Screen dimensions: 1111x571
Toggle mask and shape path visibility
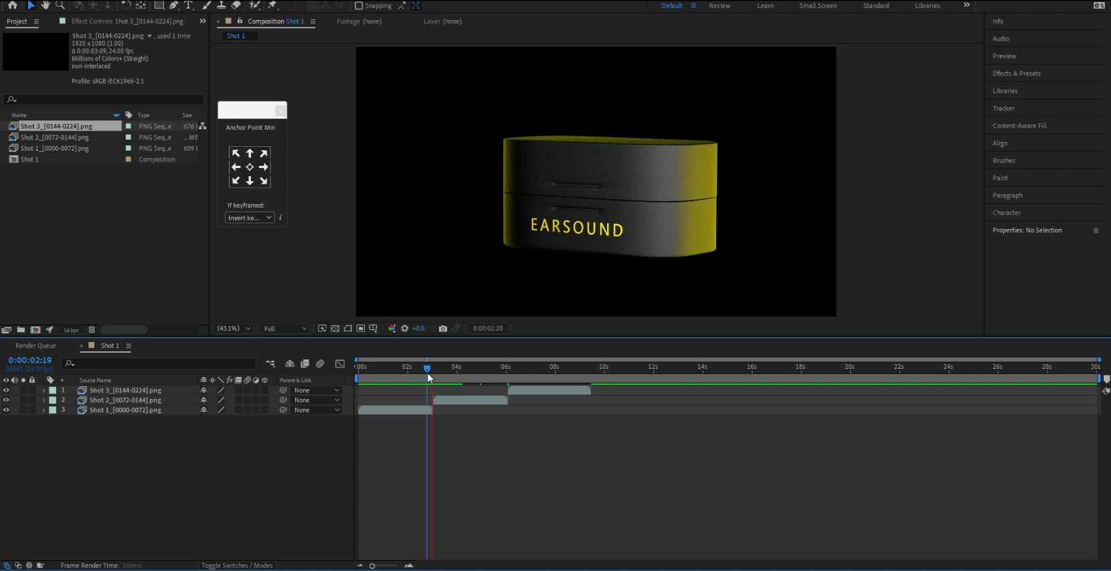click(x=347, y=328)
